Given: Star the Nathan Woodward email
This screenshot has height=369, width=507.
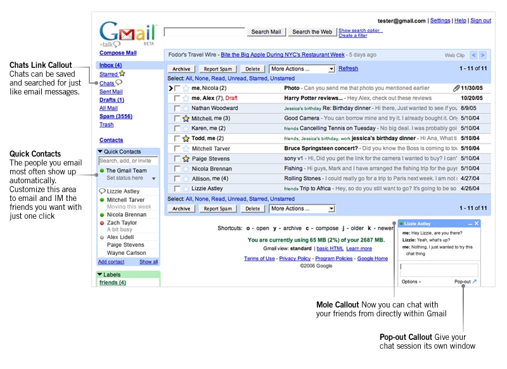Looking at the screenshot, I should [186, 108].
